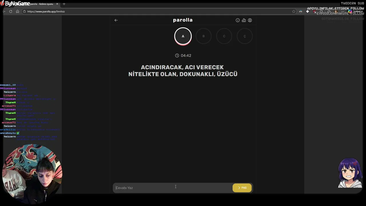Click the clock icon beside the timer
This screenshot has height=206, width=366.
pos(177,56)
